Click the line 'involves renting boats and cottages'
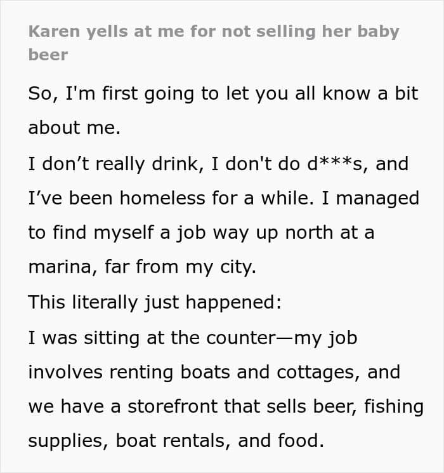444x473 pixels. pyautogui.click(x=214, y=373)
